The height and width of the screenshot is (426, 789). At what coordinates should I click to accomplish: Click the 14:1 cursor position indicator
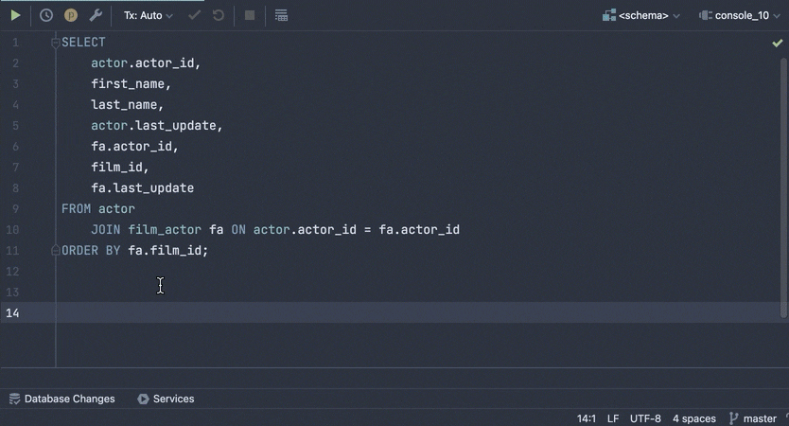(586, 418)
